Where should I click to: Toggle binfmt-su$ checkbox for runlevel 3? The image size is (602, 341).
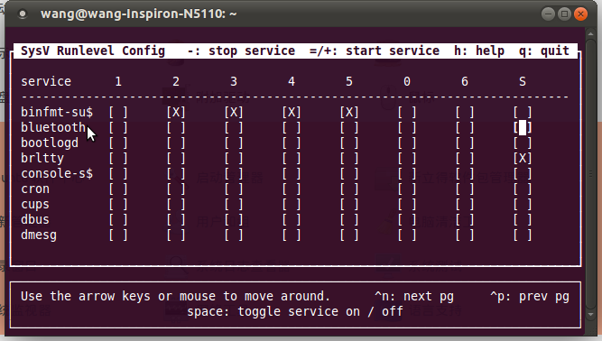[234, 112]
